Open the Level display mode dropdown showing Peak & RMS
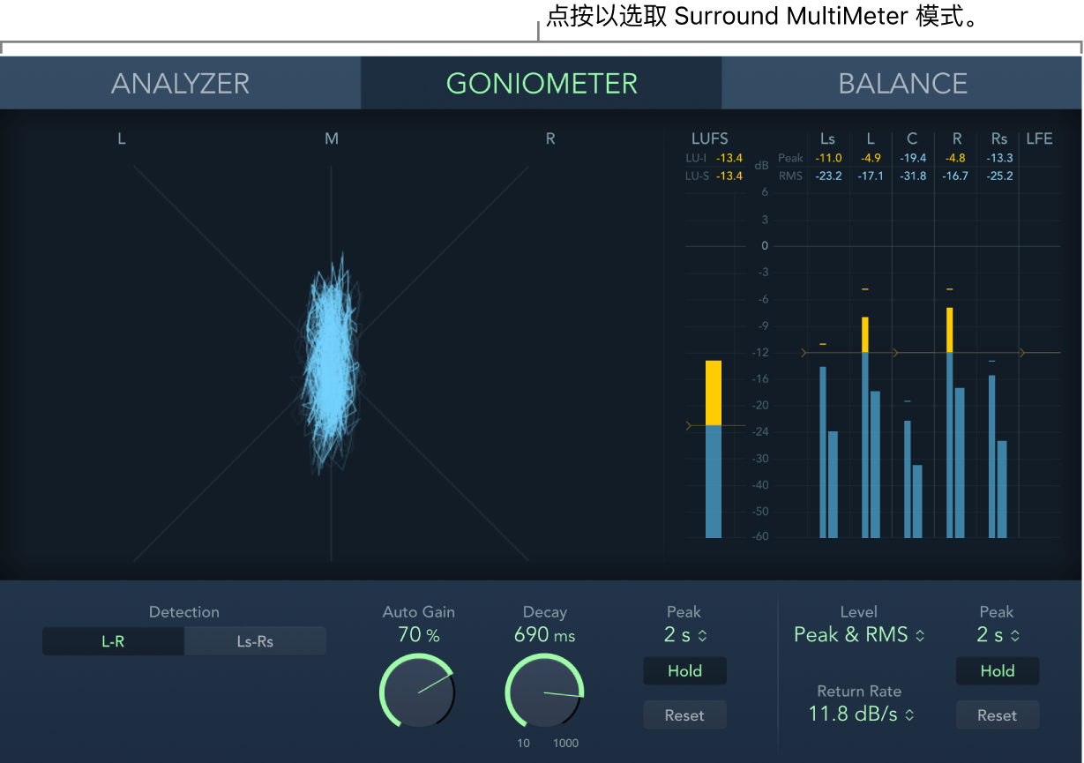1084x763 pixels. [858, 634]
